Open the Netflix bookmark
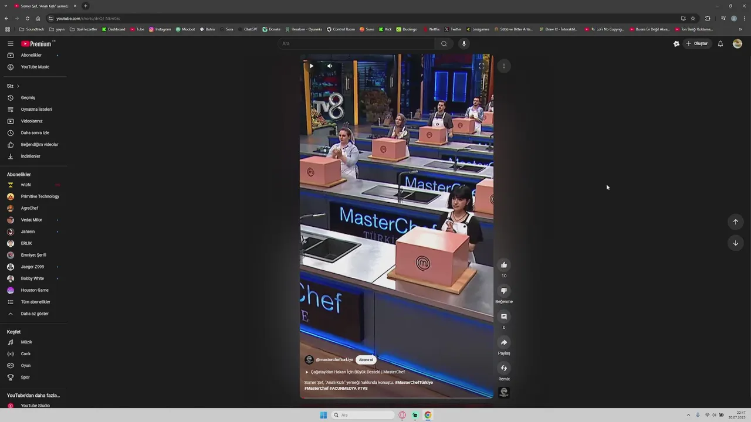The width and height of the screenshot is (751, 422). [431, 29]
